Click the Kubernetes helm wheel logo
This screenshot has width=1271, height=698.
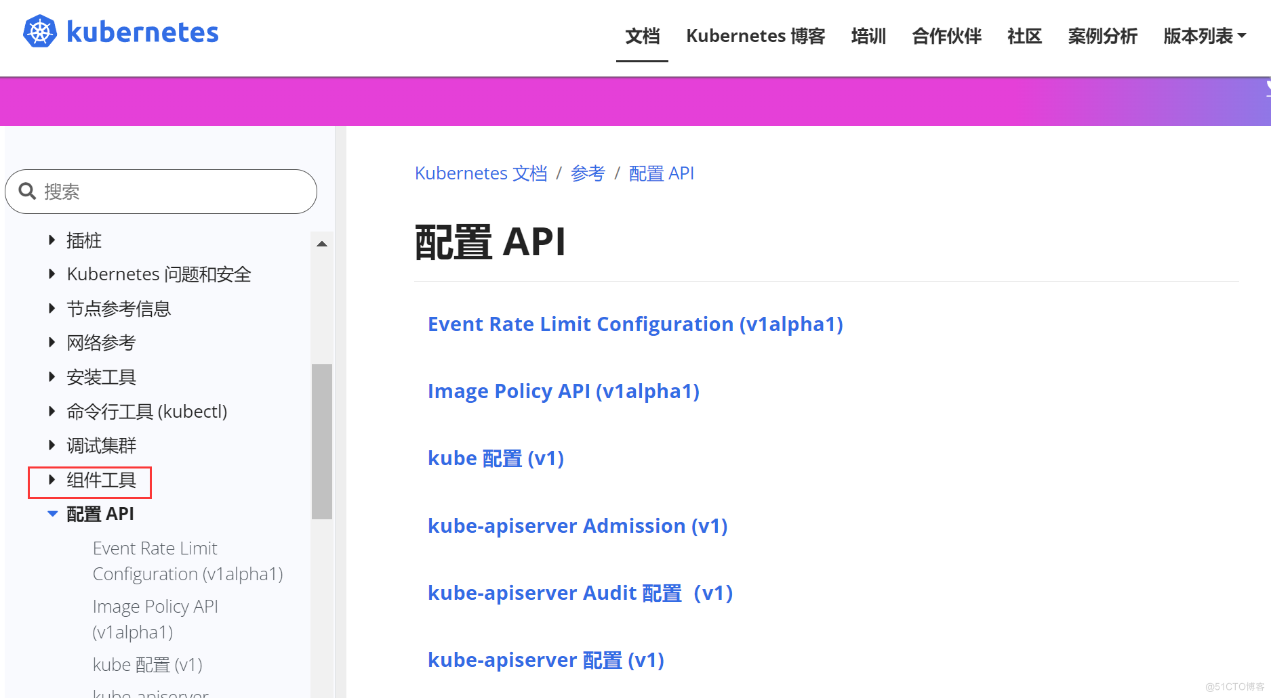coord(40,31)
